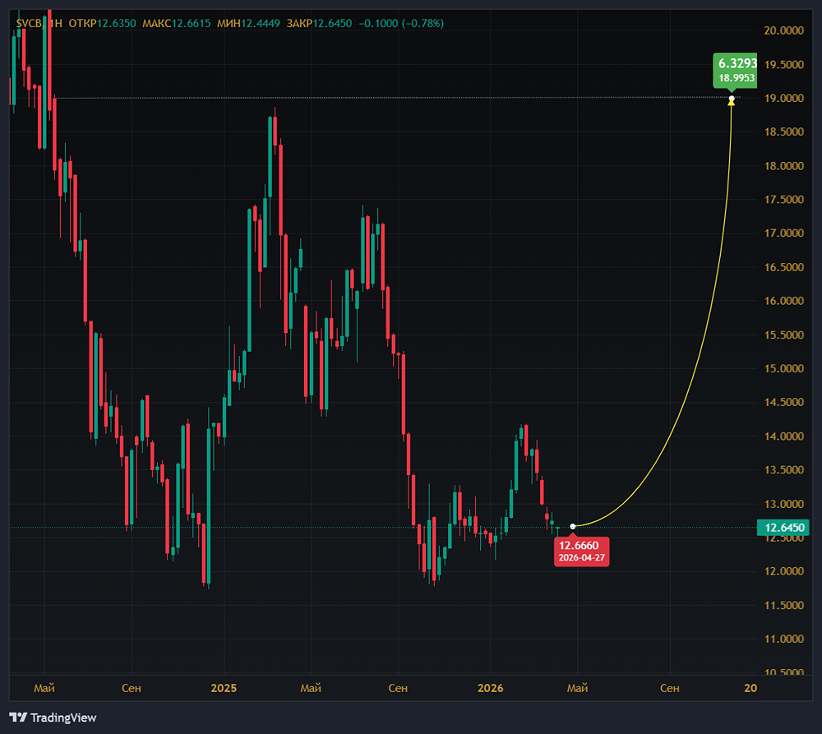The height and width of the screenshot is (734, 822).
Task: Click the 19.0000 price axis label
Action: click(x=783, y=98)
